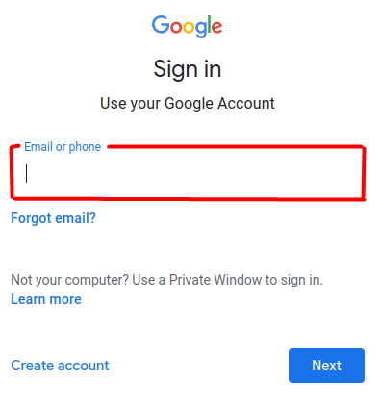The width and height of the screenshot is (380, 397).
Task: Click the Google logo at top
Action: pyautogui.click(x=187, y=26)
